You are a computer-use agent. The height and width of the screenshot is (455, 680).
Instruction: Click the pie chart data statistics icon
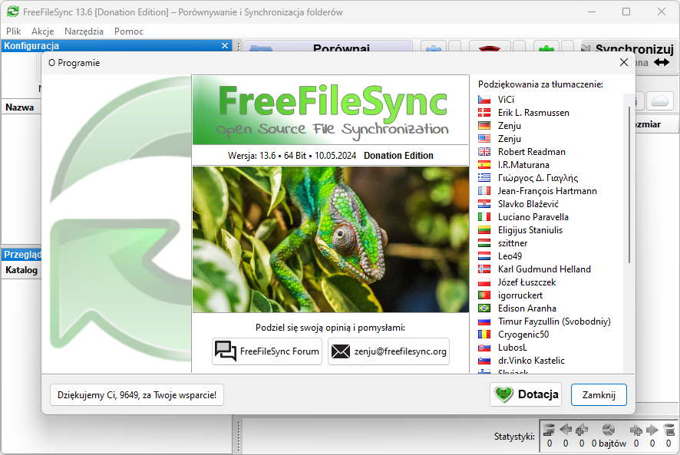[x=609, y=430]
